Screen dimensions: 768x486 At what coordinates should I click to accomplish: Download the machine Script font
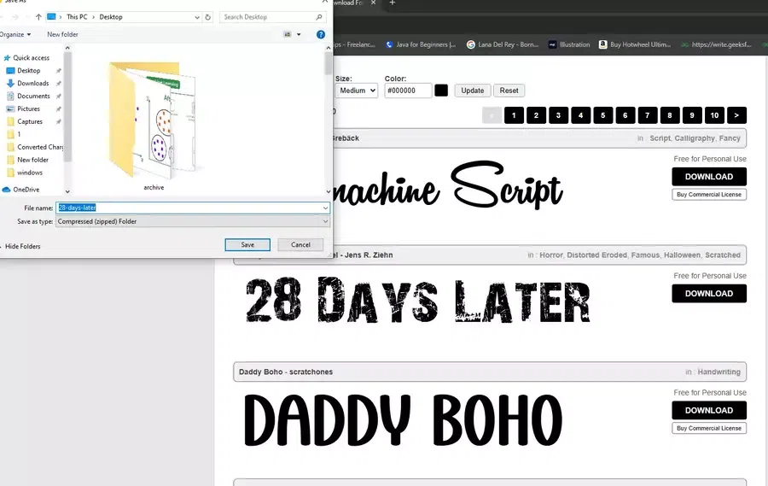point(709,177)
